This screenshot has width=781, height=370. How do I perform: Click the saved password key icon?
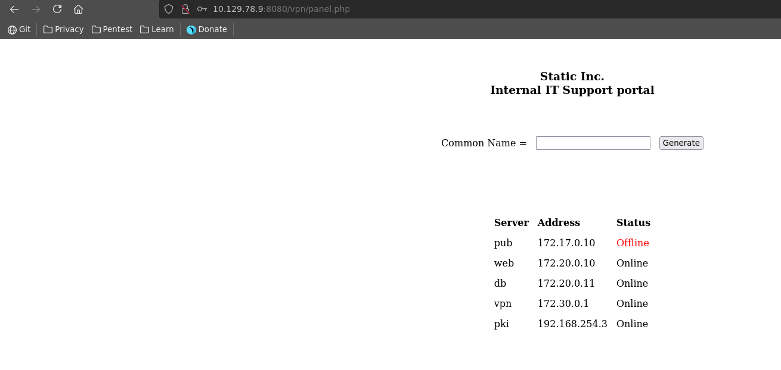click(202, 9)
